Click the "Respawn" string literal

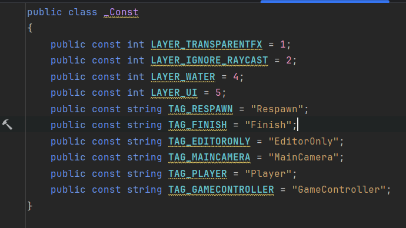pyautogui.click(x=277, y=109)
